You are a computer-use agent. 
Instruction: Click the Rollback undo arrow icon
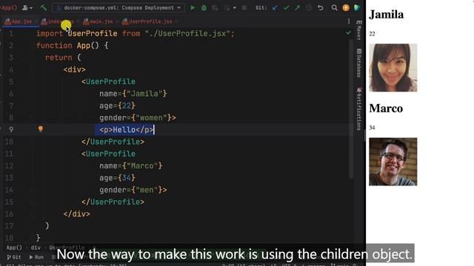321,7
